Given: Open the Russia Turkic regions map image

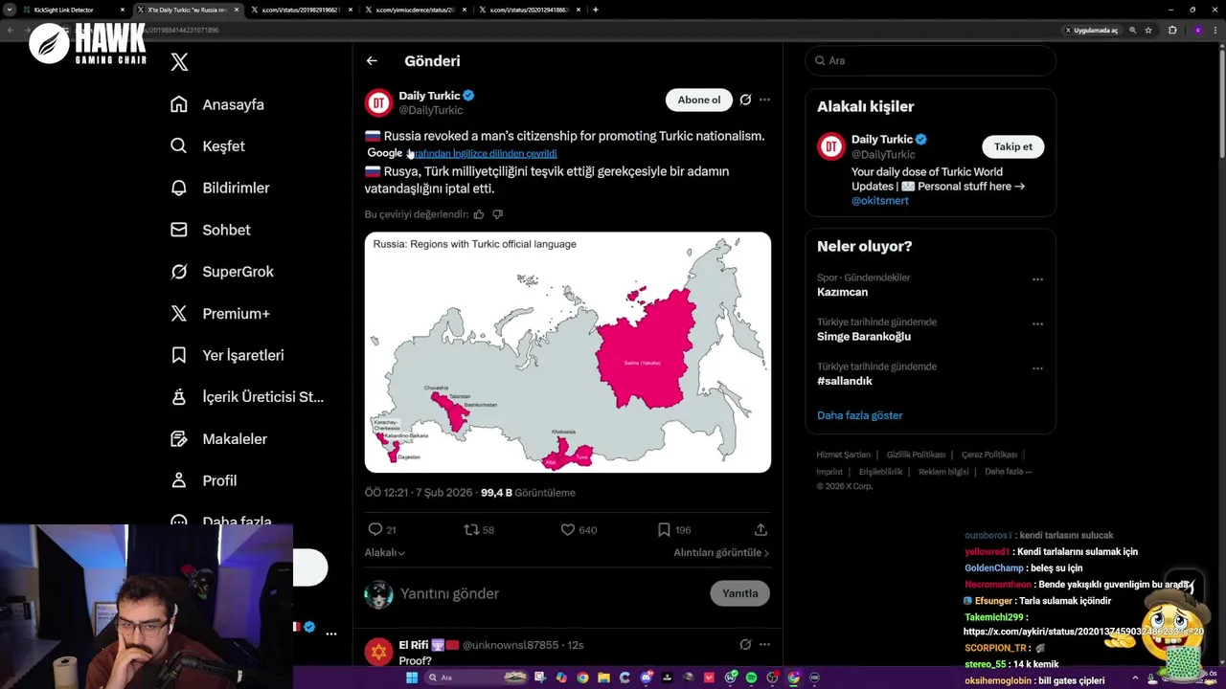Looking at the screenshot, I should [x=568, y=352].
